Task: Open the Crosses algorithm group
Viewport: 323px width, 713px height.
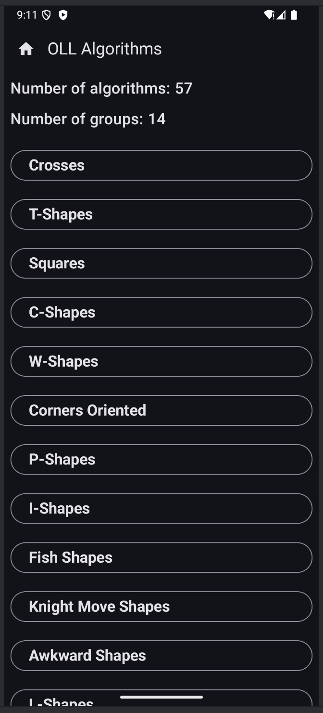Action: (x=161, y=165)
